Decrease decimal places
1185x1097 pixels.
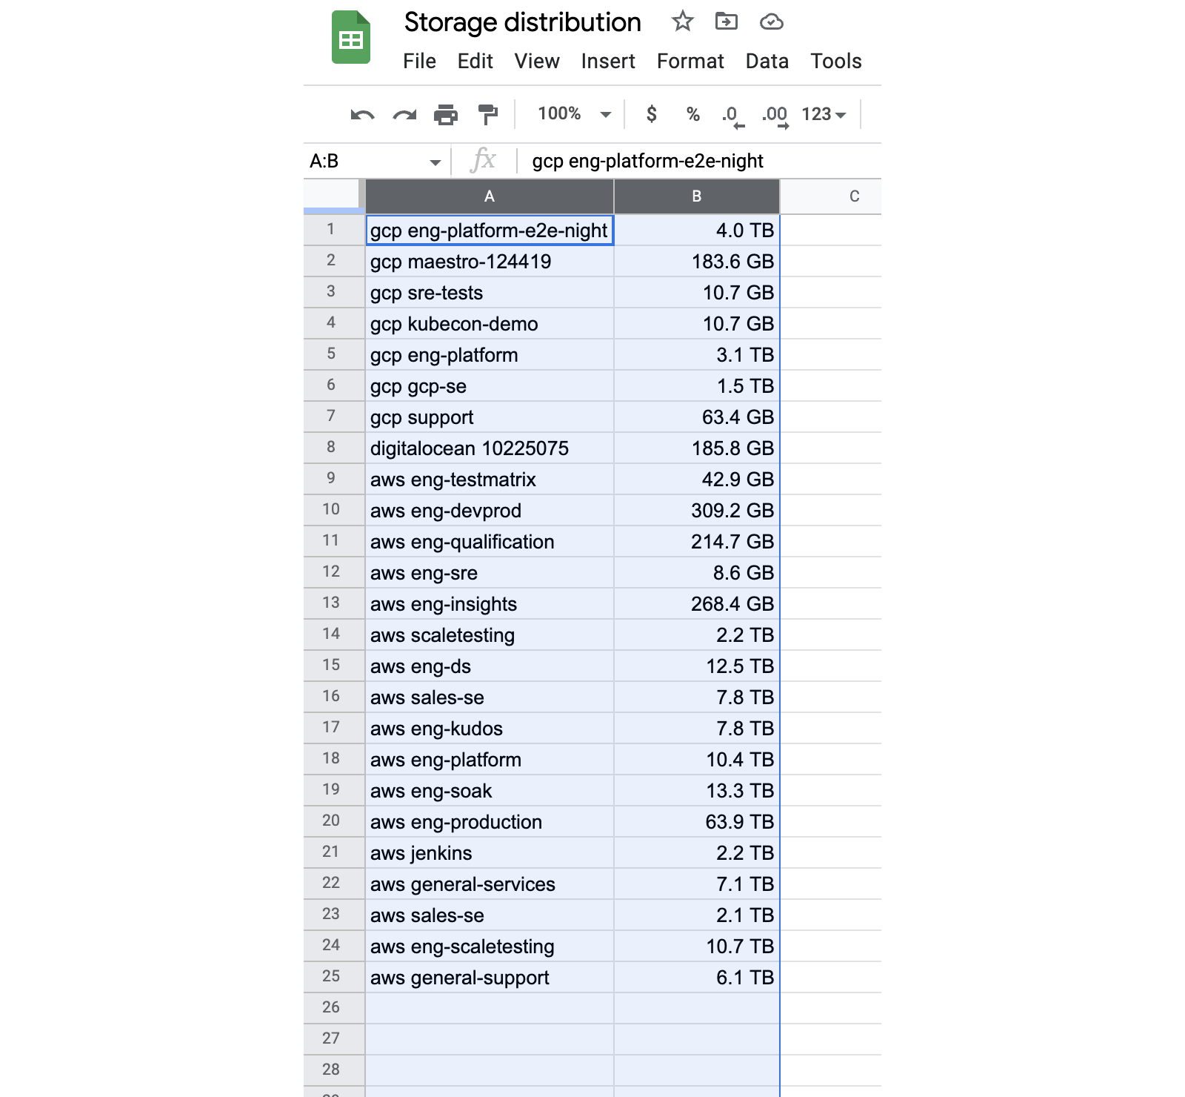click(732, 116)
